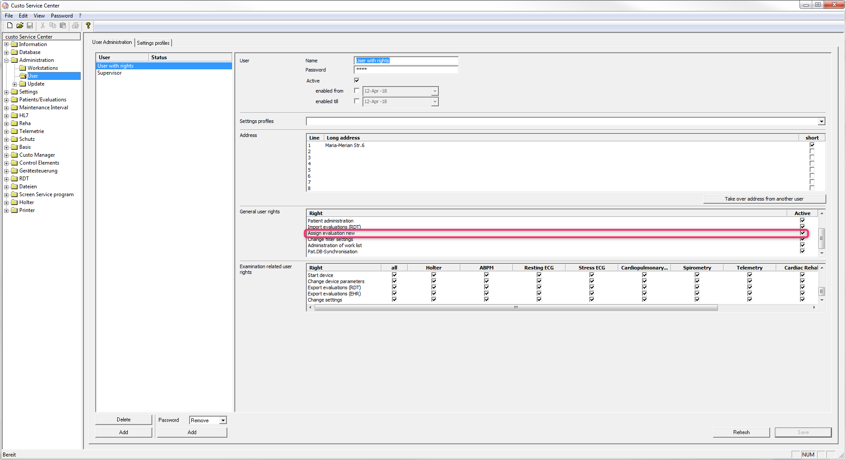Click the Cut scissors toolbar icon
Image resolution: width=846 pixels, height=460 pixels.
pos(43,25)
